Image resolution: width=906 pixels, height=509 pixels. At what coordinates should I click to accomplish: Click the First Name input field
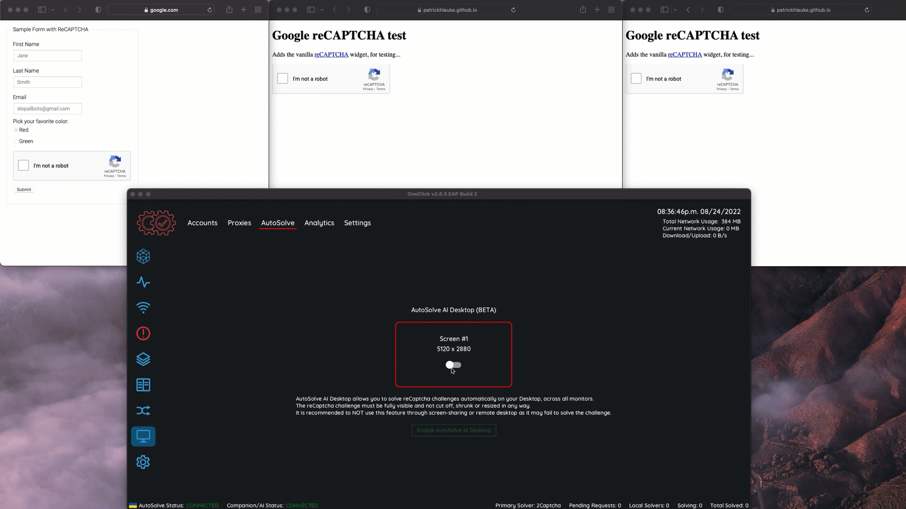coord(47,56)
